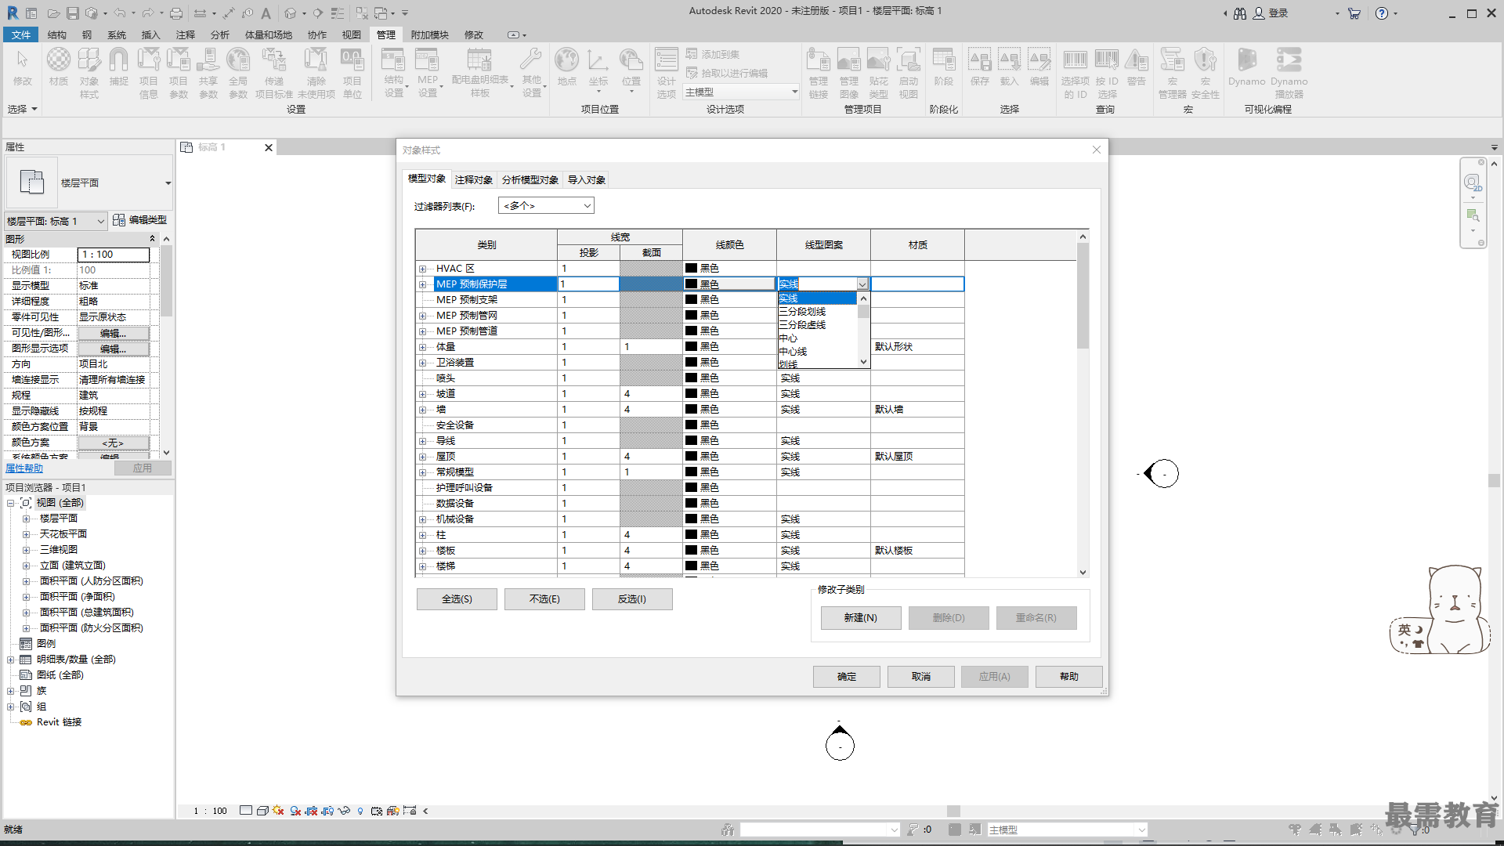Expand the HVAC 区 category row
Screen dimensions: 1504x846
coord(423,269)
